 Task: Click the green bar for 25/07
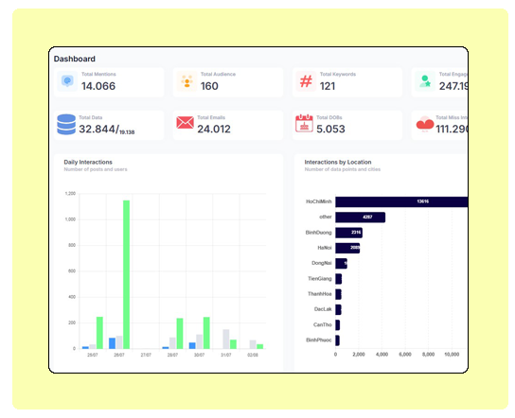point(99,333)
